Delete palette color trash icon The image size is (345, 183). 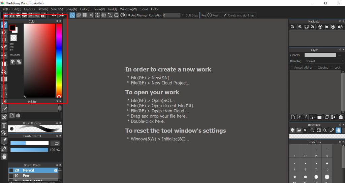pos(18,115)
